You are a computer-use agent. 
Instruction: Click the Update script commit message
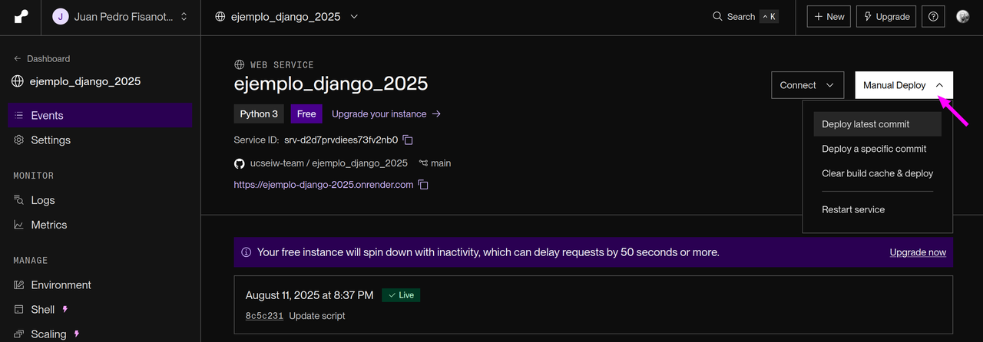click(x=317, y=316)
